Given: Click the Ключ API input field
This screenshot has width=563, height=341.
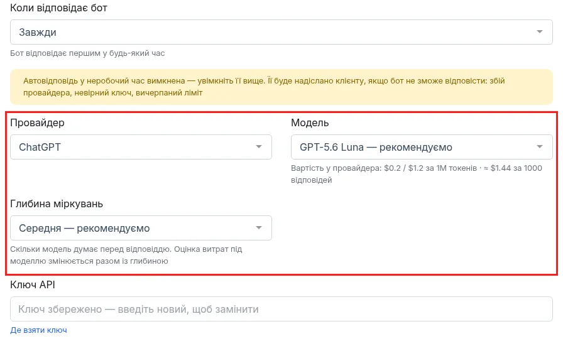Looking at the screenshot, I should click(281, 309).
